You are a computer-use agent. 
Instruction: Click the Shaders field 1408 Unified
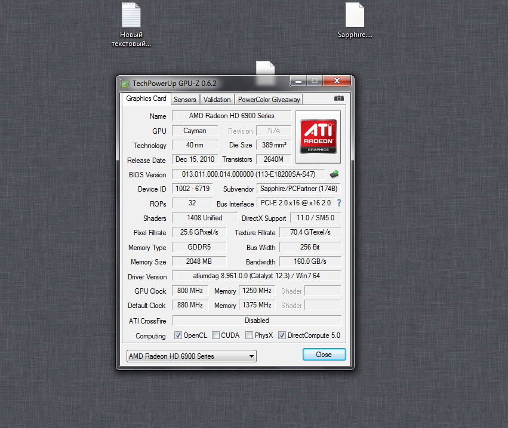205,218
